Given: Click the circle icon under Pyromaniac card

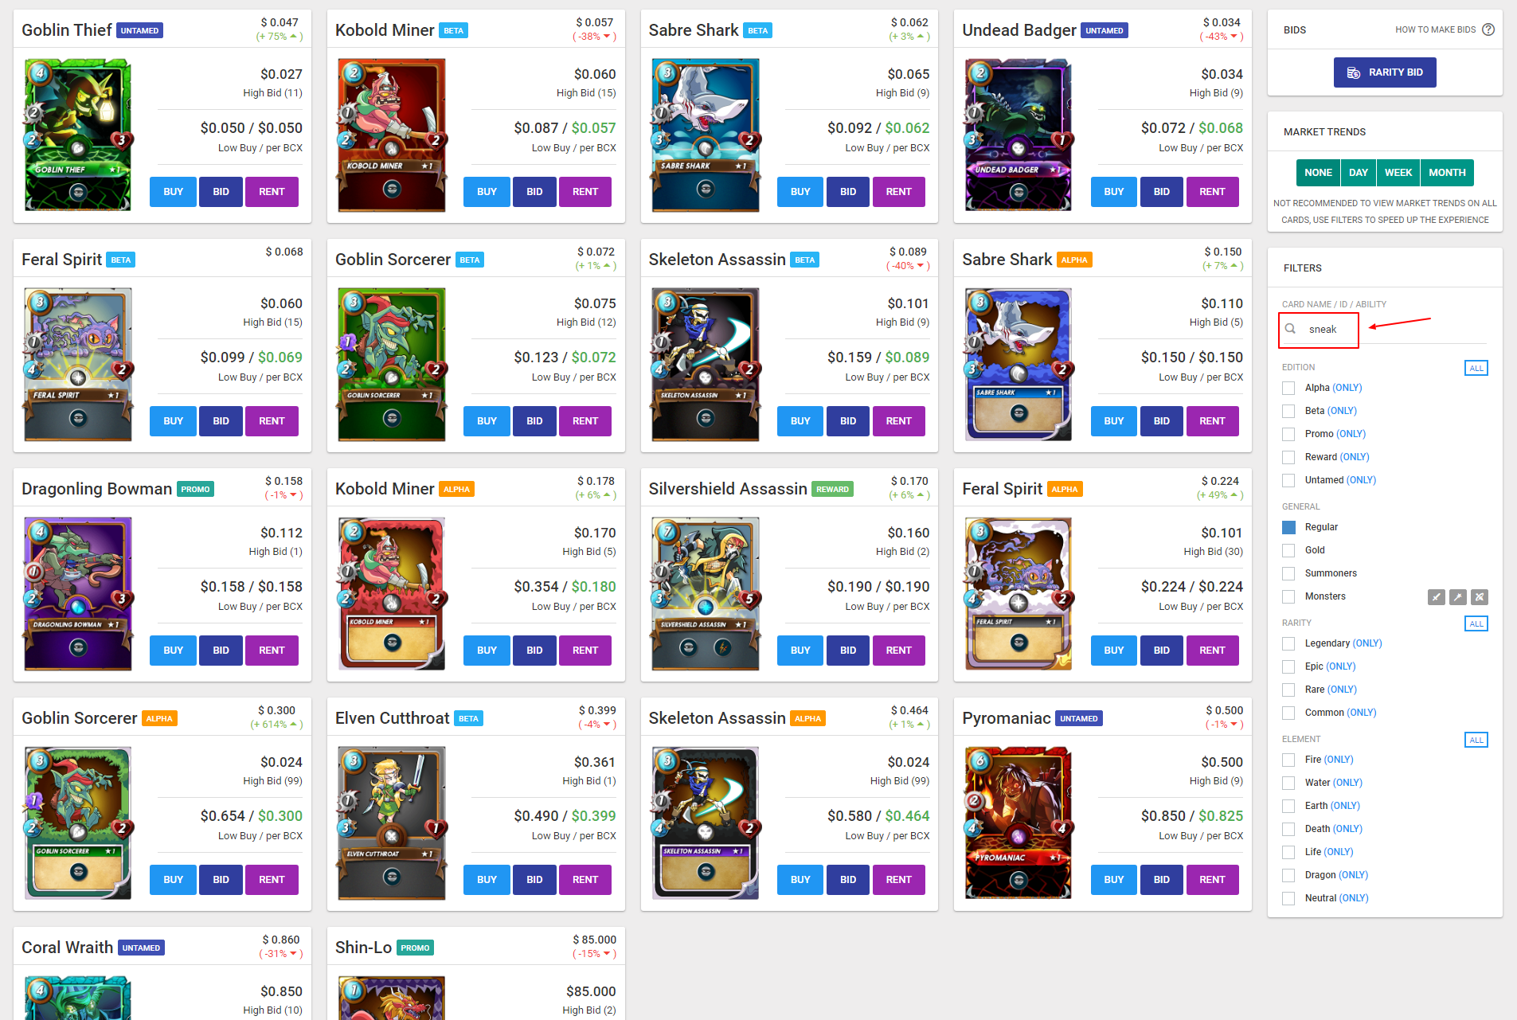Looking at the screenshot, I should [x=1019, y=880].
